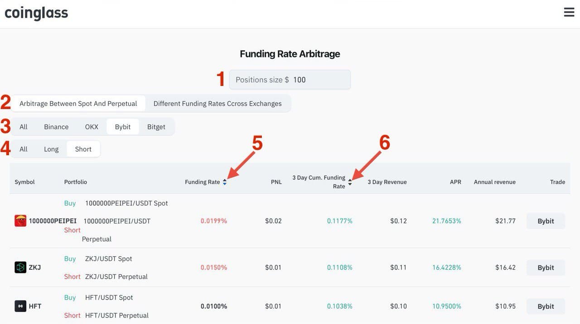This screenshot has height=324, width=580.
Task: Click Bybit trade button for ZKJ
Action: [546, 267]
